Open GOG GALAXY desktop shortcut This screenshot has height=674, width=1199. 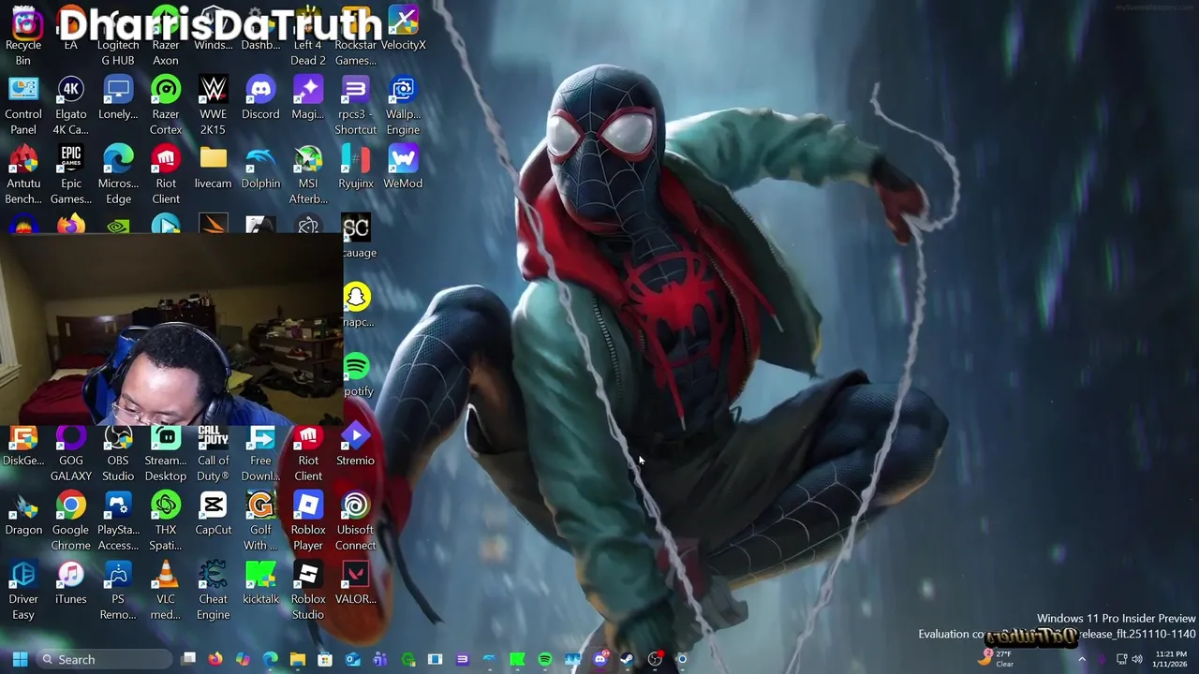[71, 454]
